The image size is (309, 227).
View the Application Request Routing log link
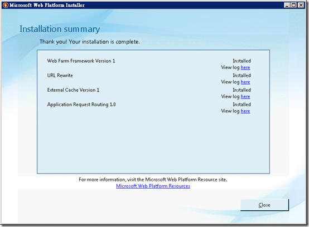tap(245, 111)
